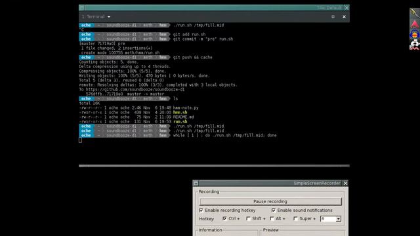420x236 pixels.
Task: Click the yellow run.sh file name in listing
Action: 180,121
